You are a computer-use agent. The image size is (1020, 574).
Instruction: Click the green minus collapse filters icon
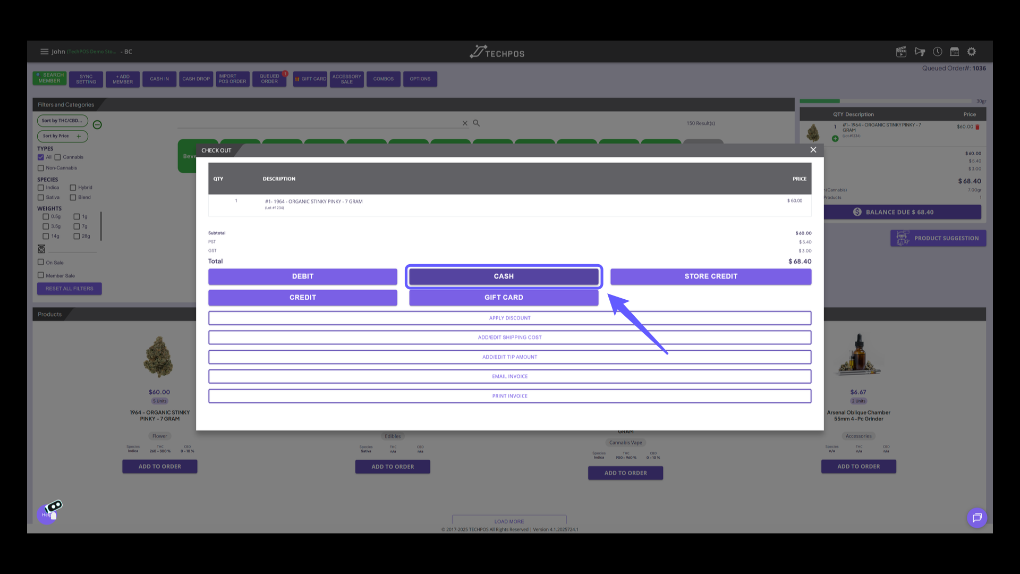[x=97, y=125]
